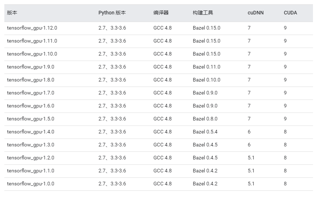The image size is (322, 198).
Task: Click the CUDA column header
Action: tap(290, 13)
